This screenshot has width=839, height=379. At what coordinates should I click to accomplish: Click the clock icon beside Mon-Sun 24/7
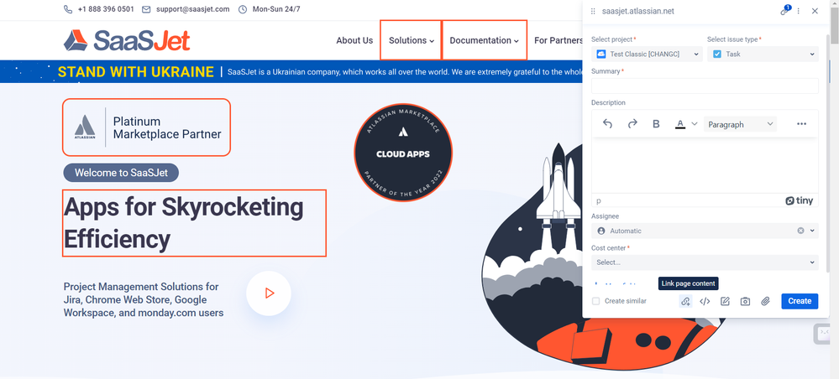point(243,9)
